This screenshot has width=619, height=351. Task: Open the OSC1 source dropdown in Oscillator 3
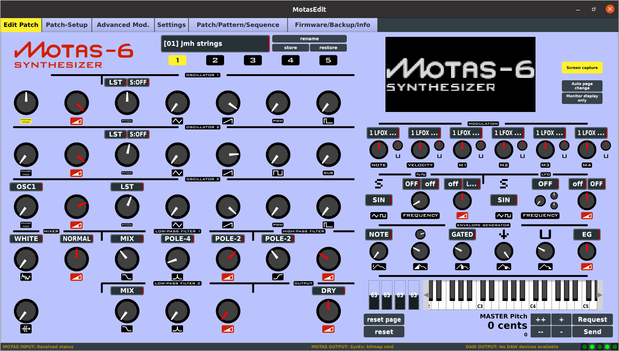[x=26, y=187]
